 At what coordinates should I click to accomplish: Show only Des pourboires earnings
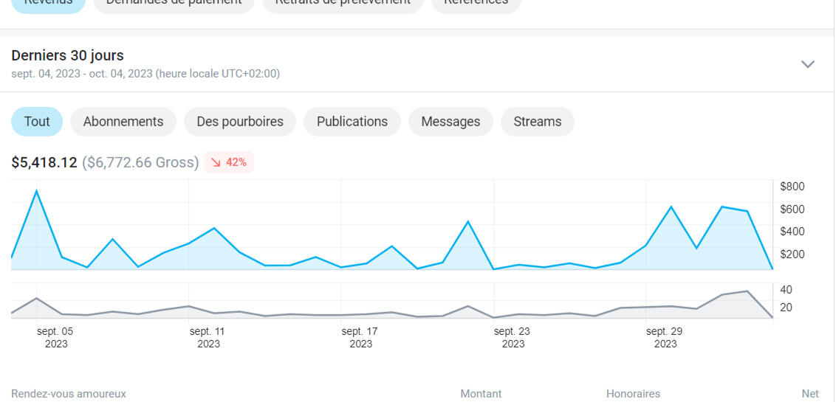coord(240,122)
